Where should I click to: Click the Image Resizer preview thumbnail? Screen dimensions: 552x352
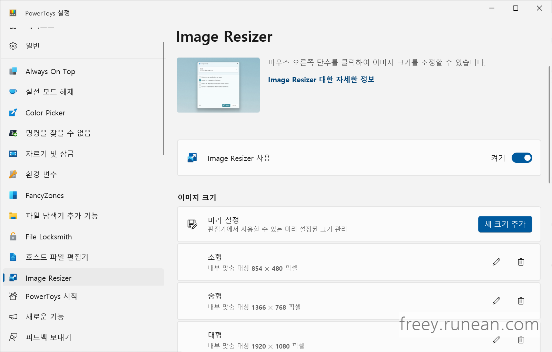coord(218,85)
